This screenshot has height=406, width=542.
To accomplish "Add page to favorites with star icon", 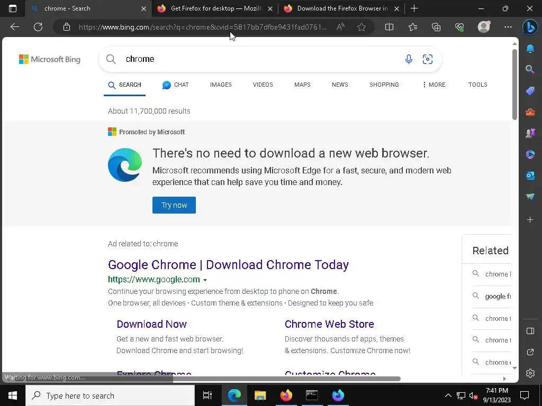I will pyautogui.click(x=362, y=27).
